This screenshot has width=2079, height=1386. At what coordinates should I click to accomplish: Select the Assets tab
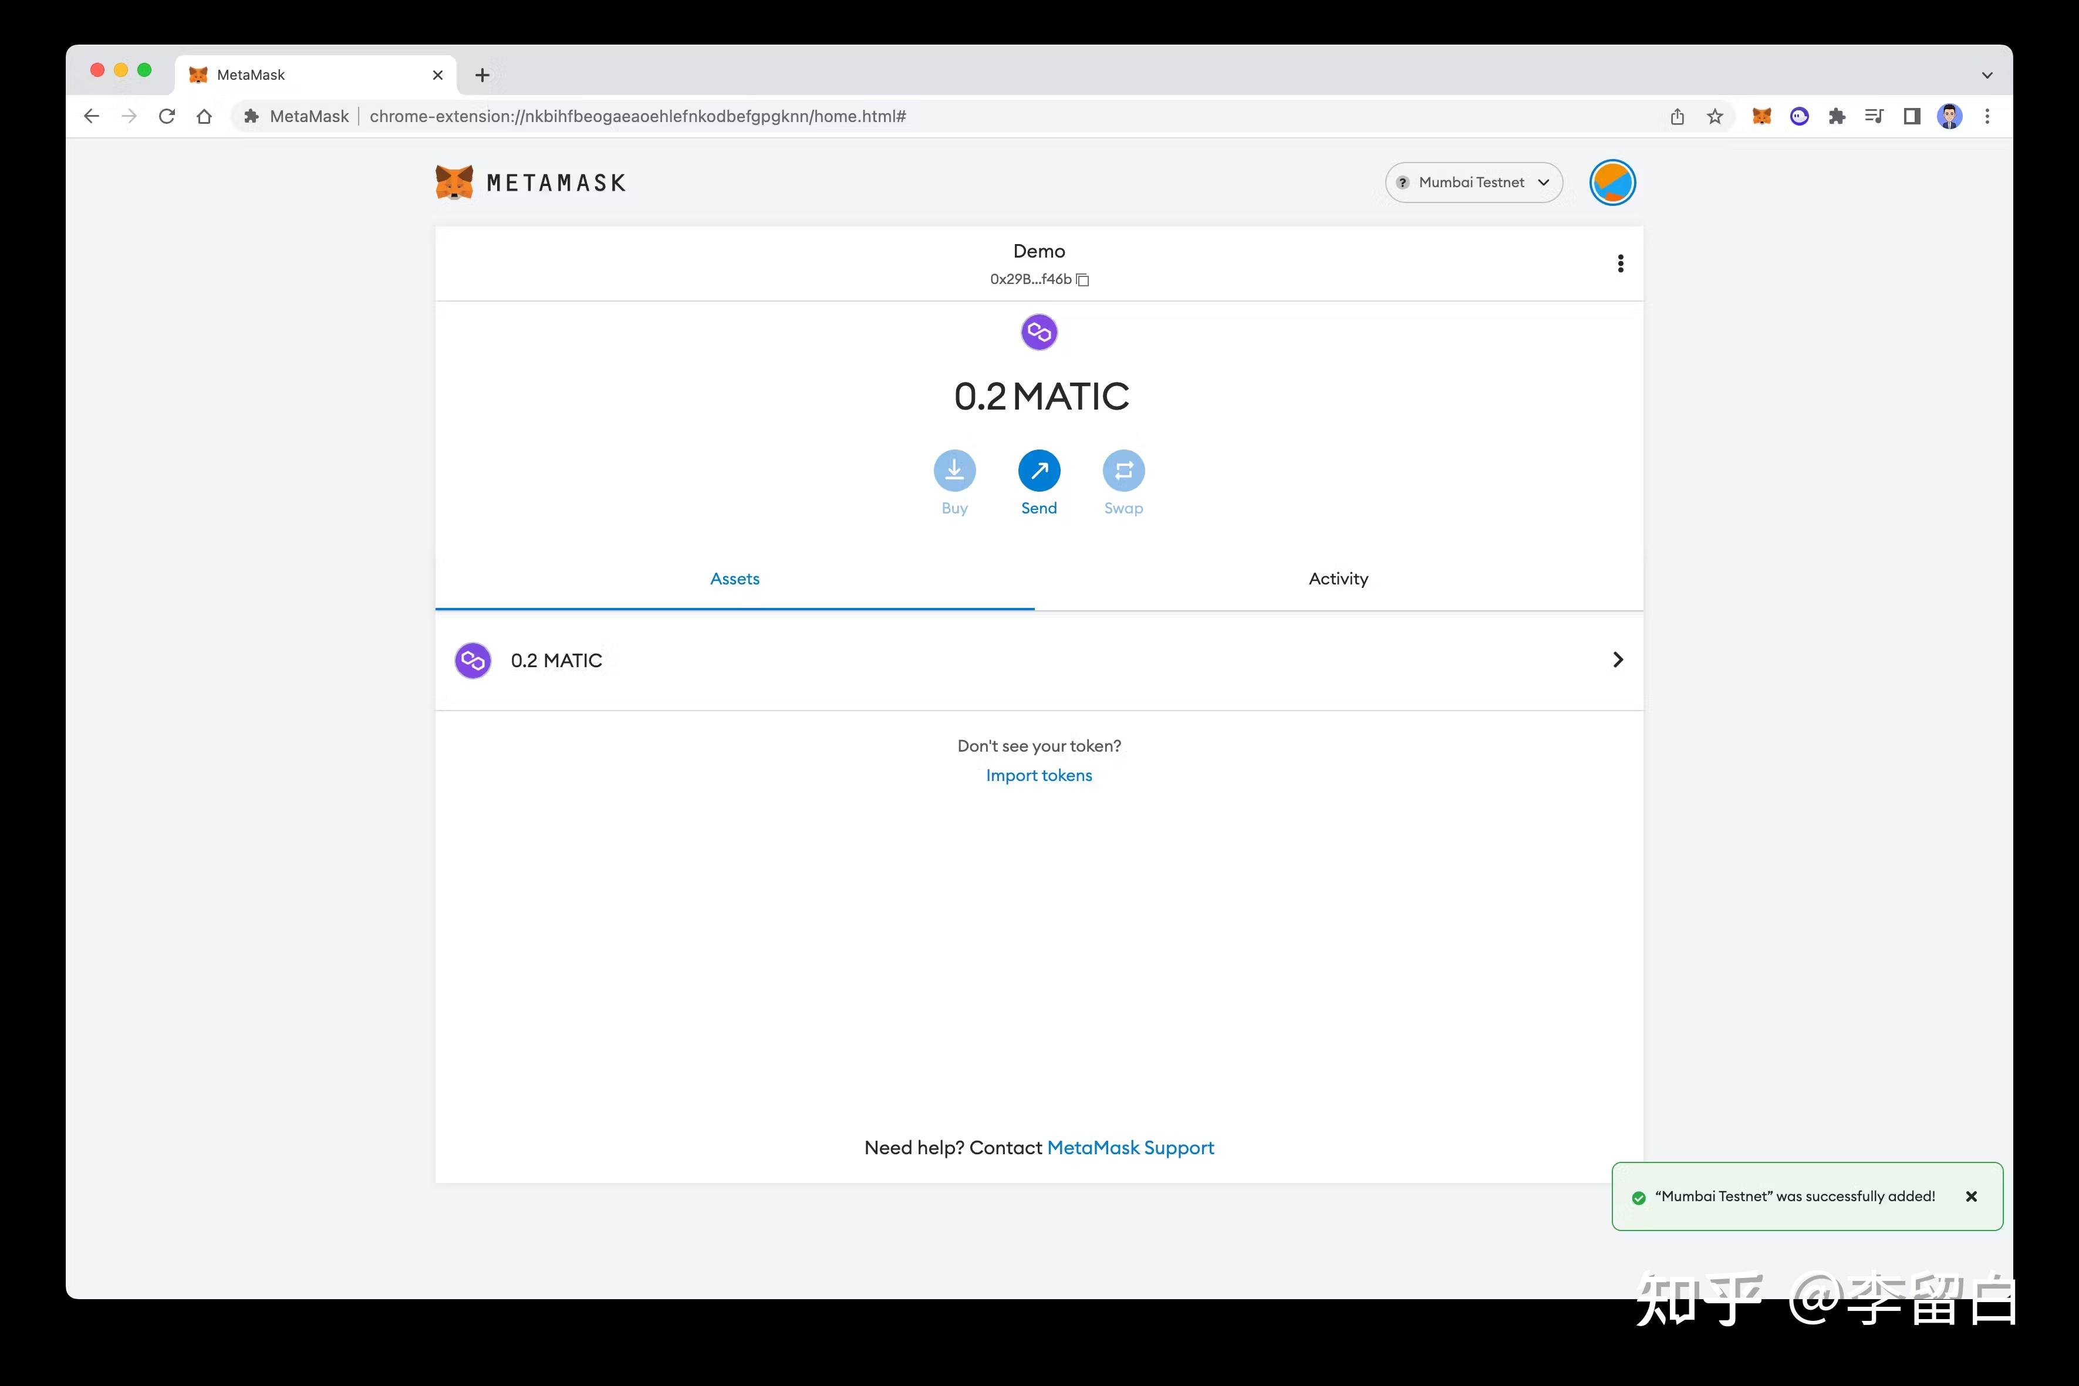tap(734, 579)
